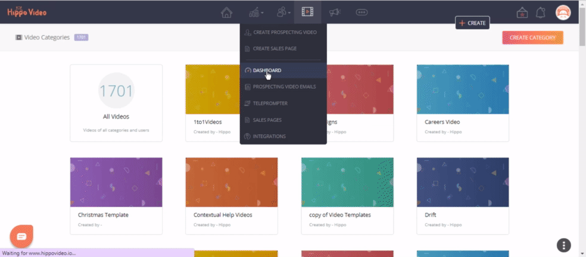The image size is (586, 257).
Task: Open the All Videos 1701 card
Action: (x=116, y=103)
